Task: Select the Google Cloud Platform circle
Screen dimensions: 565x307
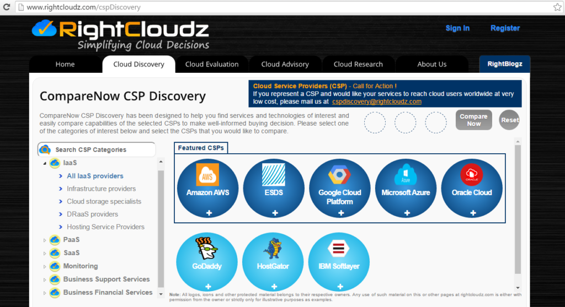Action: point(340,188)
